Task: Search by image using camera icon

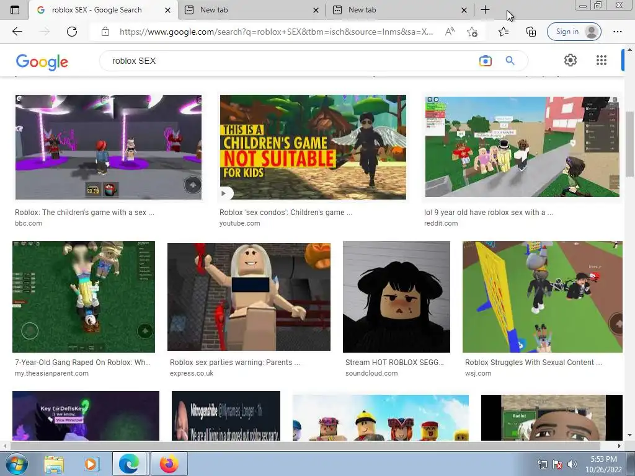Action: pos(485,61)
